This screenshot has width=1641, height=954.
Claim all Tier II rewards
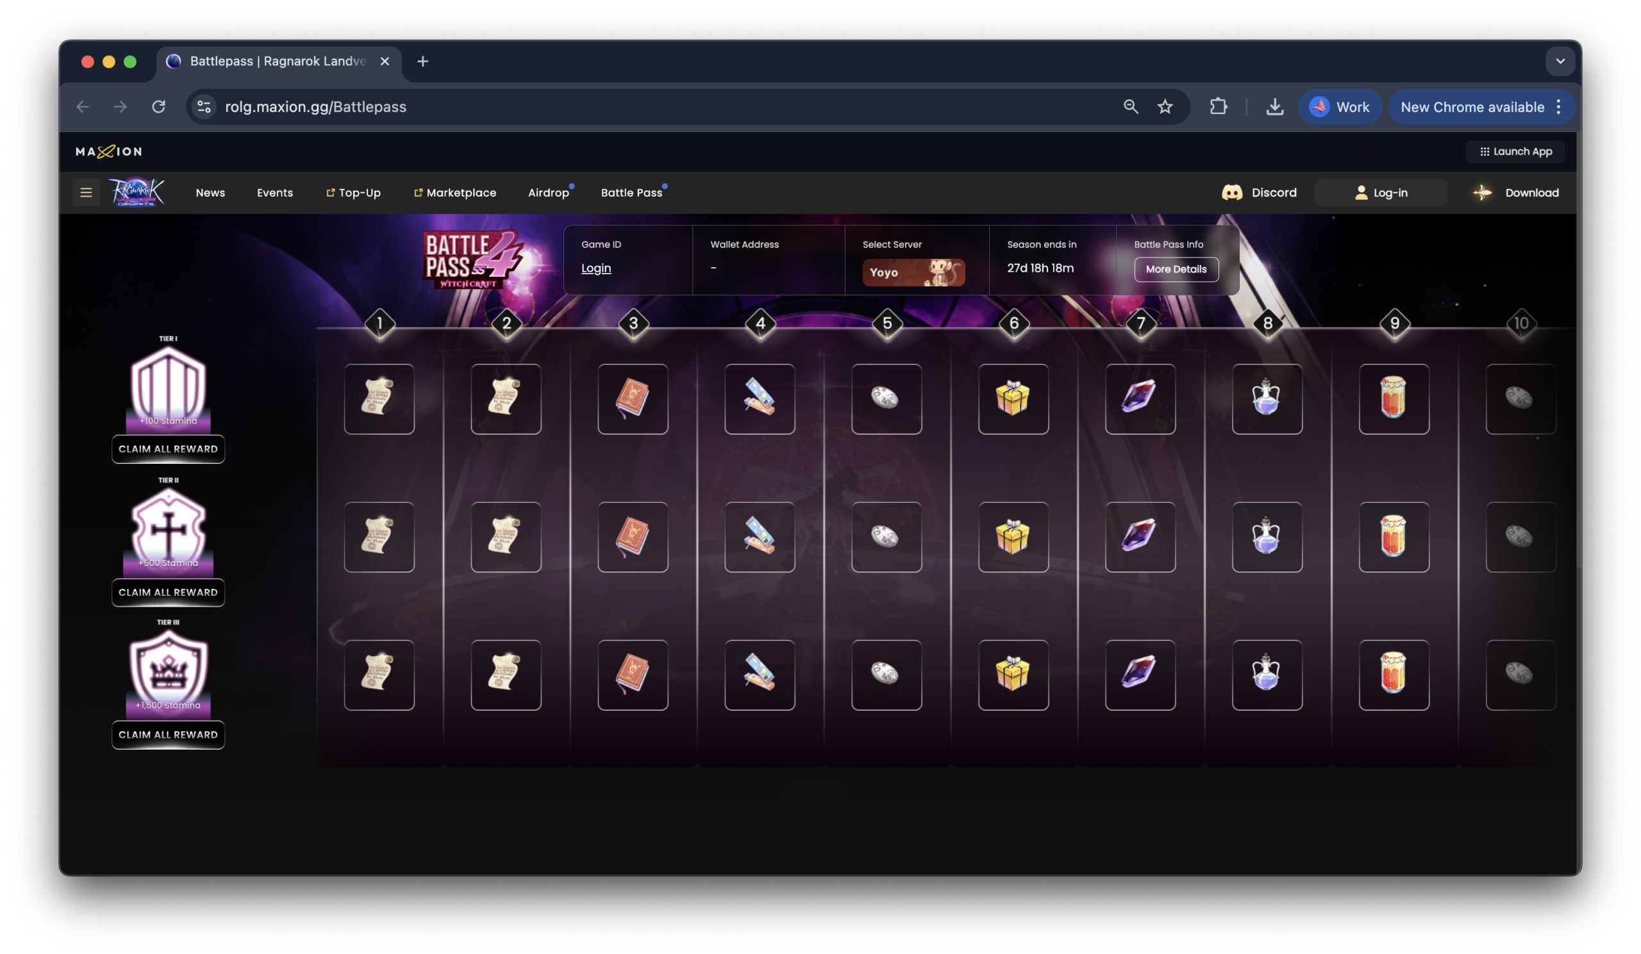[x=168, y=592]
